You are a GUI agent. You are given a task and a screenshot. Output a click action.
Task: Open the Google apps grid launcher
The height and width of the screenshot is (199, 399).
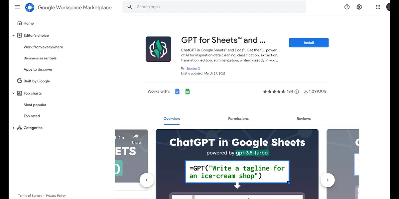click(378, 7)
